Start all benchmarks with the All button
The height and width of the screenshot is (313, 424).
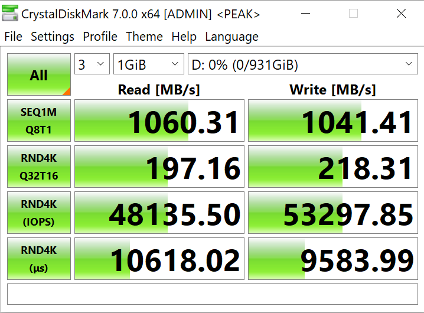point(39,75)
